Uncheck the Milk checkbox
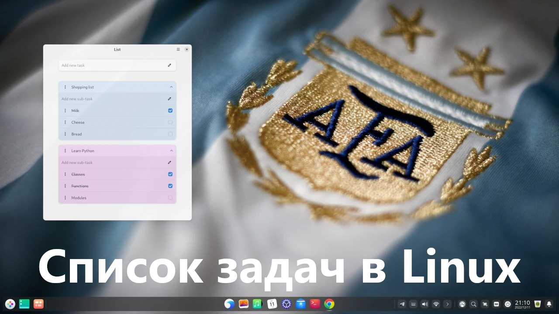Viewport: 559px width, 314px height. (x=170, y=110)
